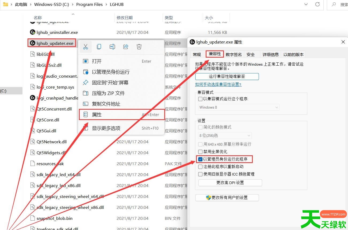The width and height of the screenshot is (348, 230).
Task: Click Windows-SSD (C:) in the breadcrumb
Action: (52, 4)
